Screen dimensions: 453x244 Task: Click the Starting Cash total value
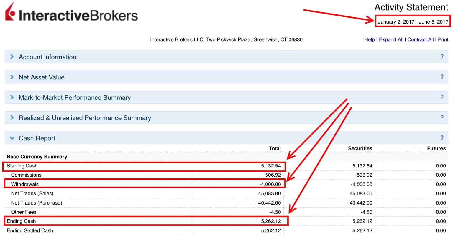[x=271, y=166]
